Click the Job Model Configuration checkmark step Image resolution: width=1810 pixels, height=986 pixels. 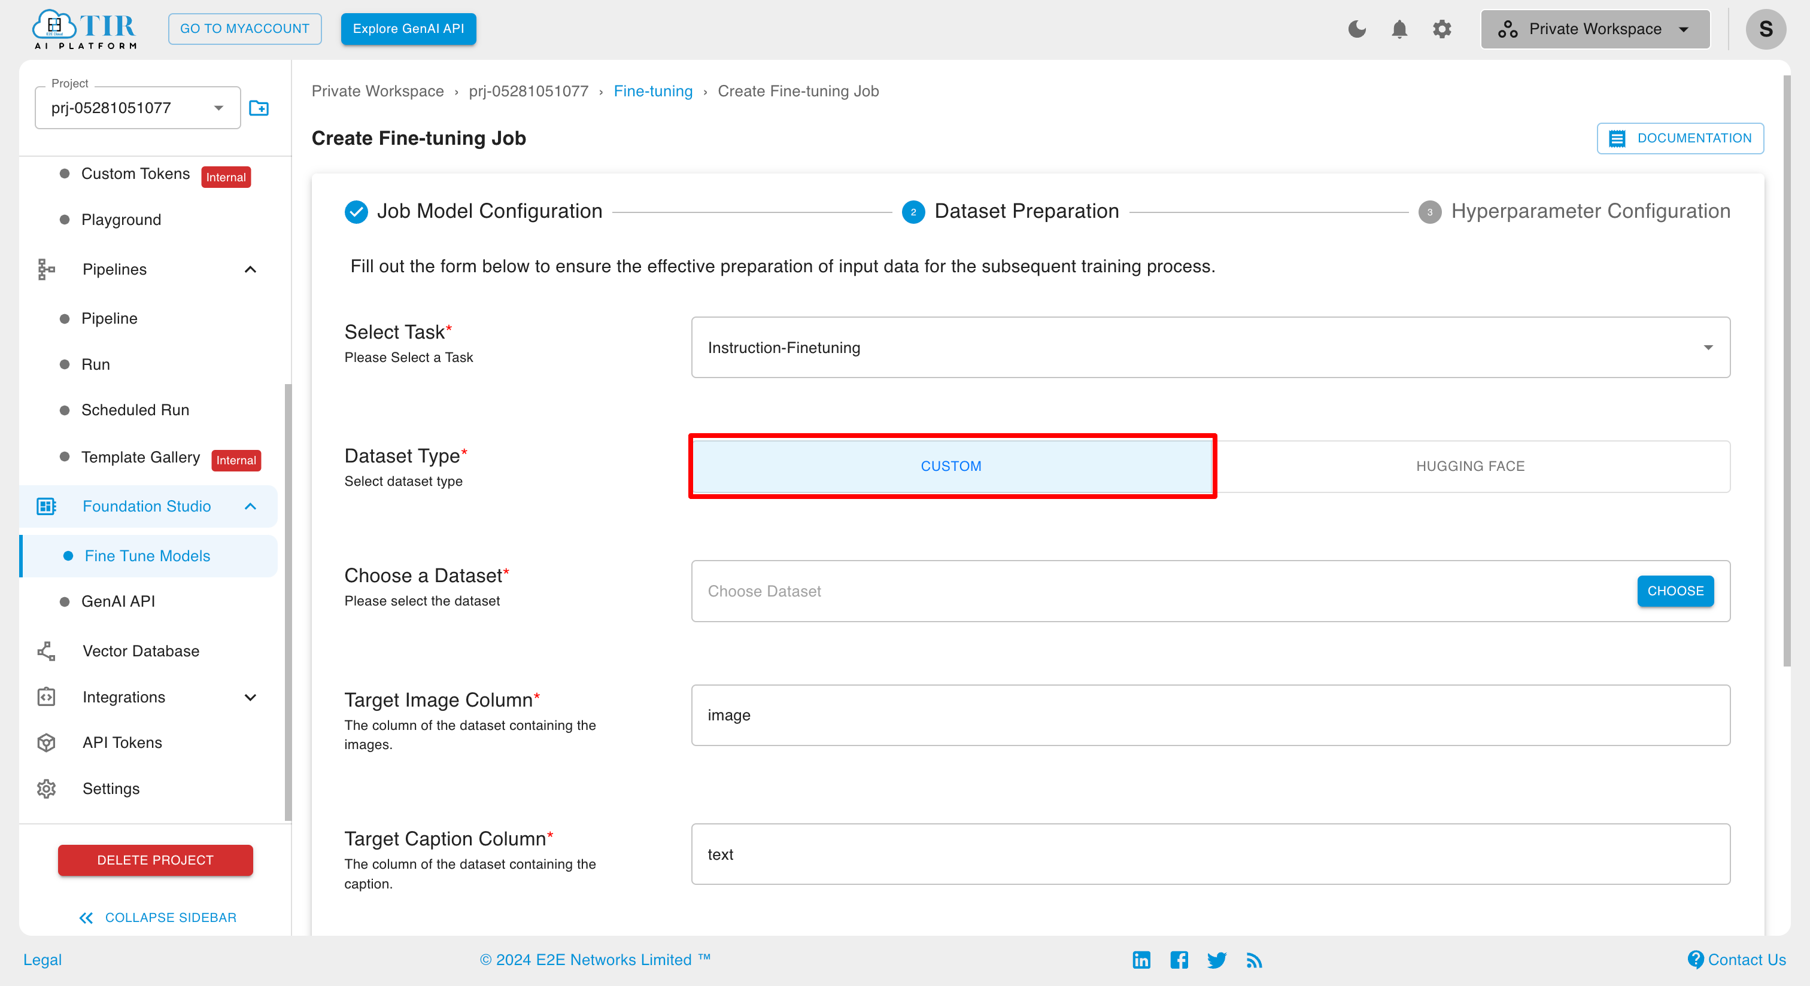[x=356, y=211]
